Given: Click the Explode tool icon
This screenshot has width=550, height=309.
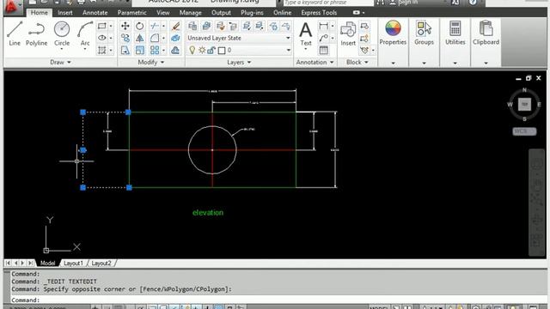Looking at the screenshot, I should (175, 38).
